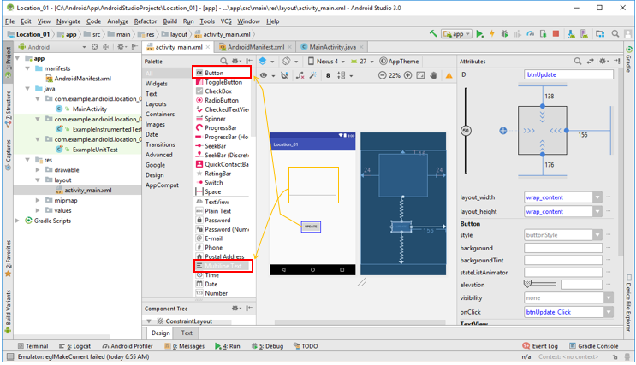
Task: Open the onClick dropdown arrow
Action: 609,312
